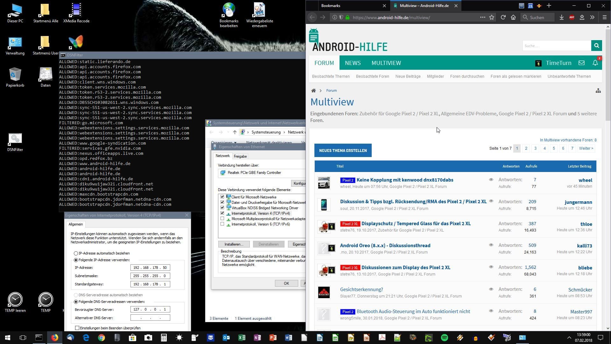This screenshot has width=611, height=344.
Task: Switch to the Bookmarks tab
Action: (353, 6)
